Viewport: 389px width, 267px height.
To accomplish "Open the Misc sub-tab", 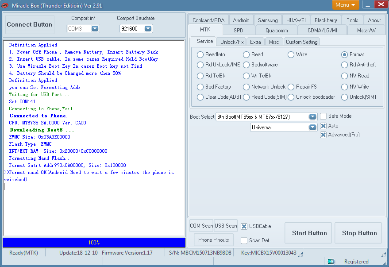I will pos(274,42).
